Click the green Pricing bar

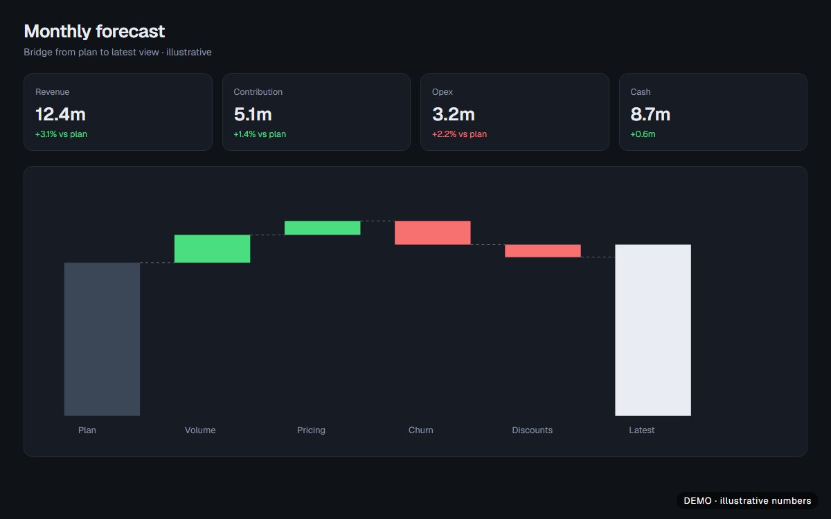click(323, 228)
